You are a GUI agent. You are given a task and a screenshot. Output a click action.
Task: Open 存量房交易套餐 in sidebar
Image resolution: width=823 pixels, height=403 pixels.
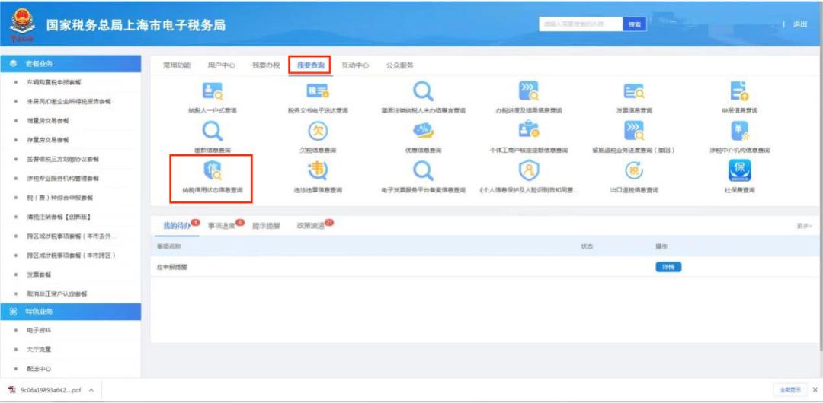(48, 140)
